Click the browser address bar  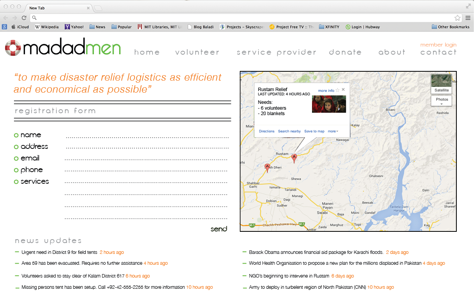click(x=246, y=18)
